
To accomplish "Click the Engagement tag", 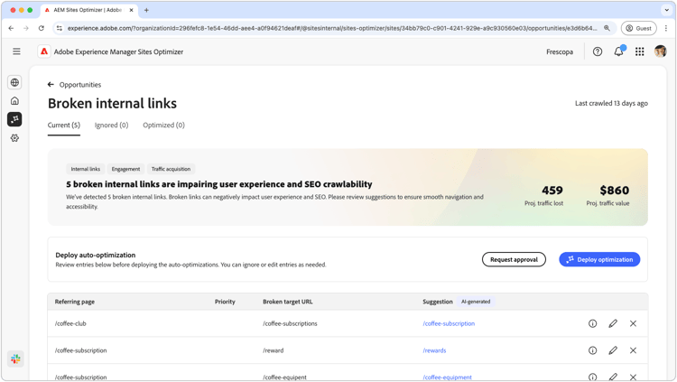I will pyautogui.click(x=125, y=169).
